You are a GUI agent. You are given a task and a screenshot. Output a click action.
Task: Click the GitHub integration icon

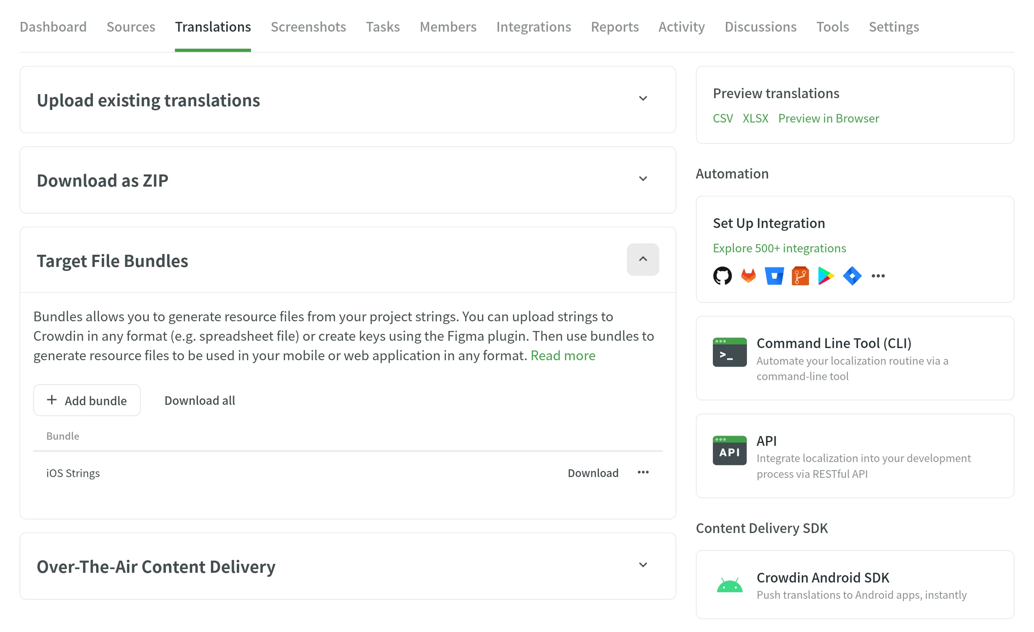pyautogui.click(x=722, y=276)
